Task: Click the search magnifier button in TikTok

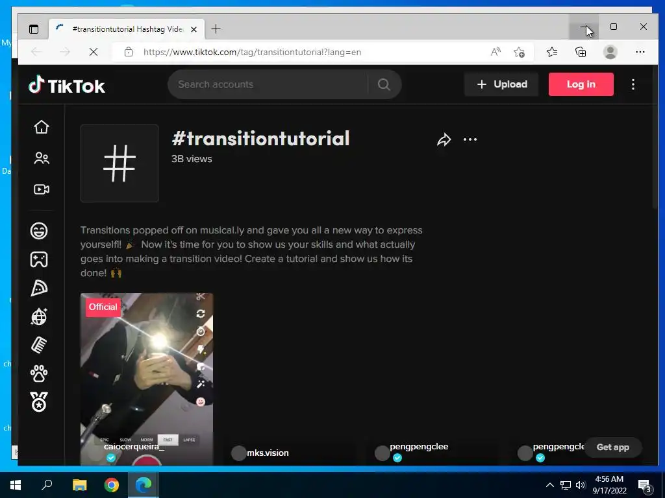Action: click(x=384, y=84)
